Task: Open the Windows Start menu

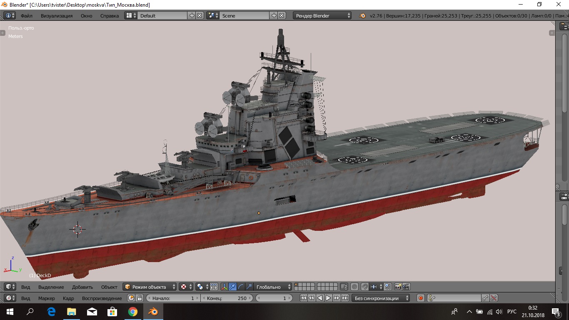Action: tap(10, 312)
